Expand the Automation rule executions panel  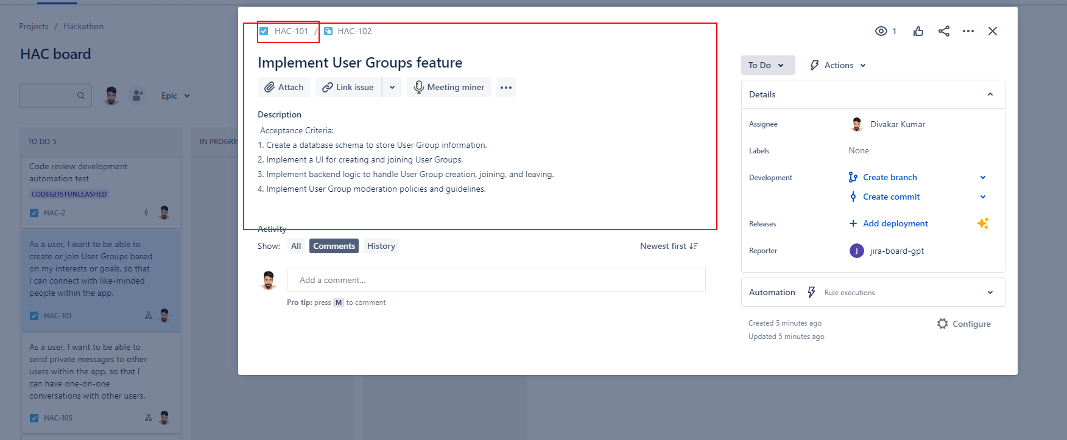(873, 292)
